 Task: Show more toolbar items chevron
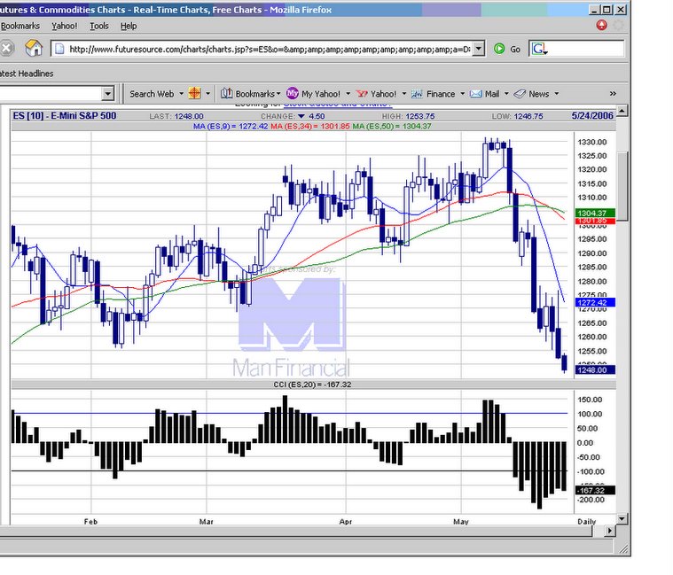613,94
